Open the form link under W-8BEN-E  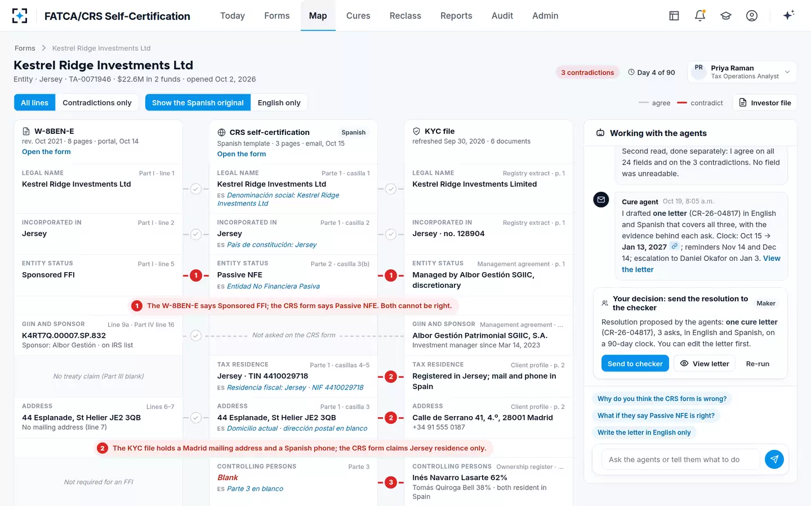[x=46, y=152]
